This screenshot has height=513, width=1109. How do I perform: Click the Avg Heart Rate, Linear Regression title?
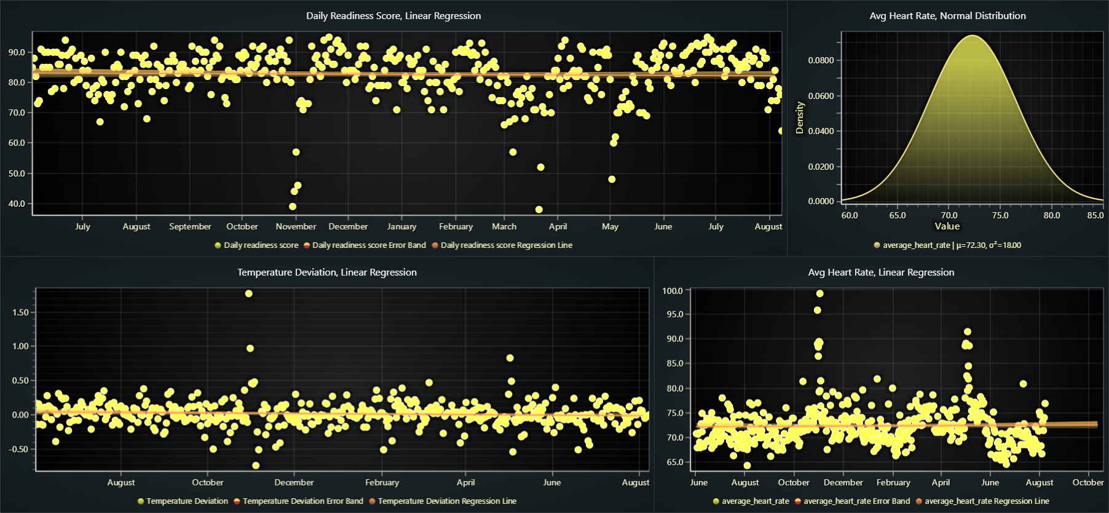point(881,272)
